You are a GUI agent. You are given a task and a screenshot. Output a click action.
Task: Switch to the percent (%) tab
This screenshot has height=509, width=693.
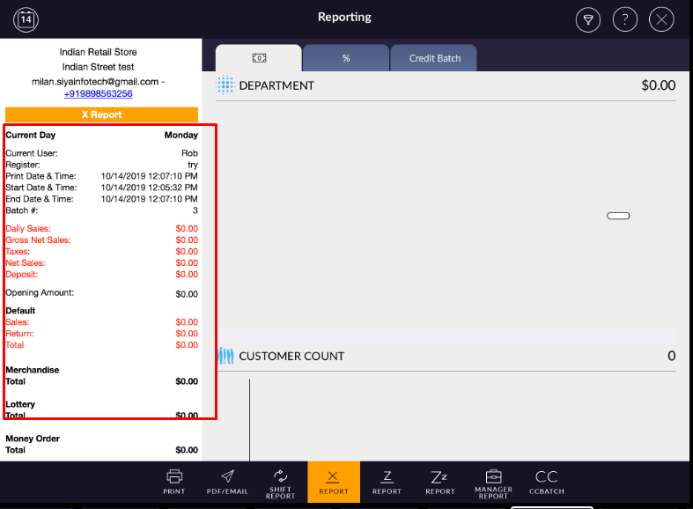tap(346, 58)
